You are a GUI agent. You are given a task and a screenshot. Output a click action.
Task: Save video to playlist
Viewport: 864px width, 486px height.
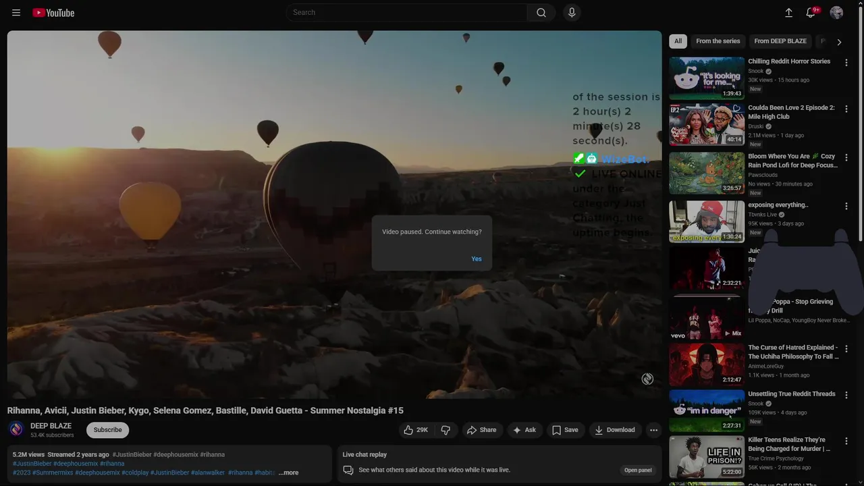(565, 430)
